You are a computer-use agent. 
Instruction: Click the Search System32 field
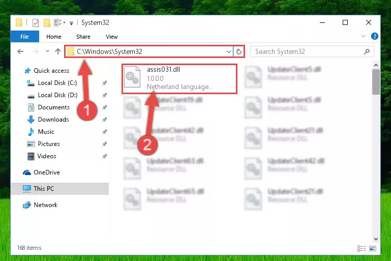tap(312, 52)
